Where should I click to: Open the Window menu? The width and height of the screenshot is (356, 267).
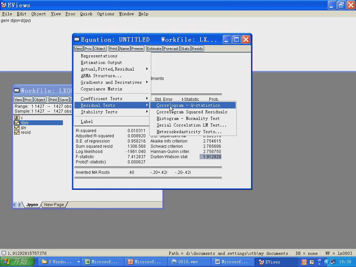pyautogui.click(x=126, y=14)
